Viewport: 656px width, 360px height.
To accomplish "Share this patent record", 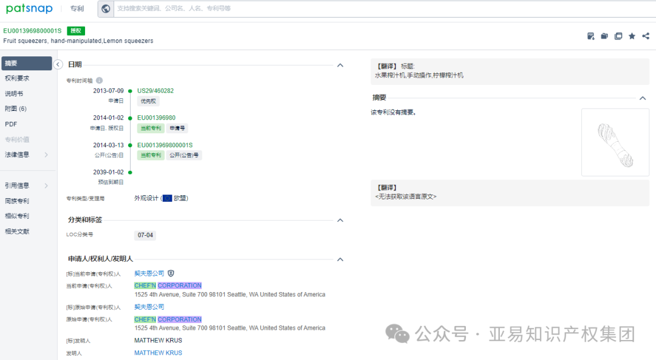I will [645, 36].
